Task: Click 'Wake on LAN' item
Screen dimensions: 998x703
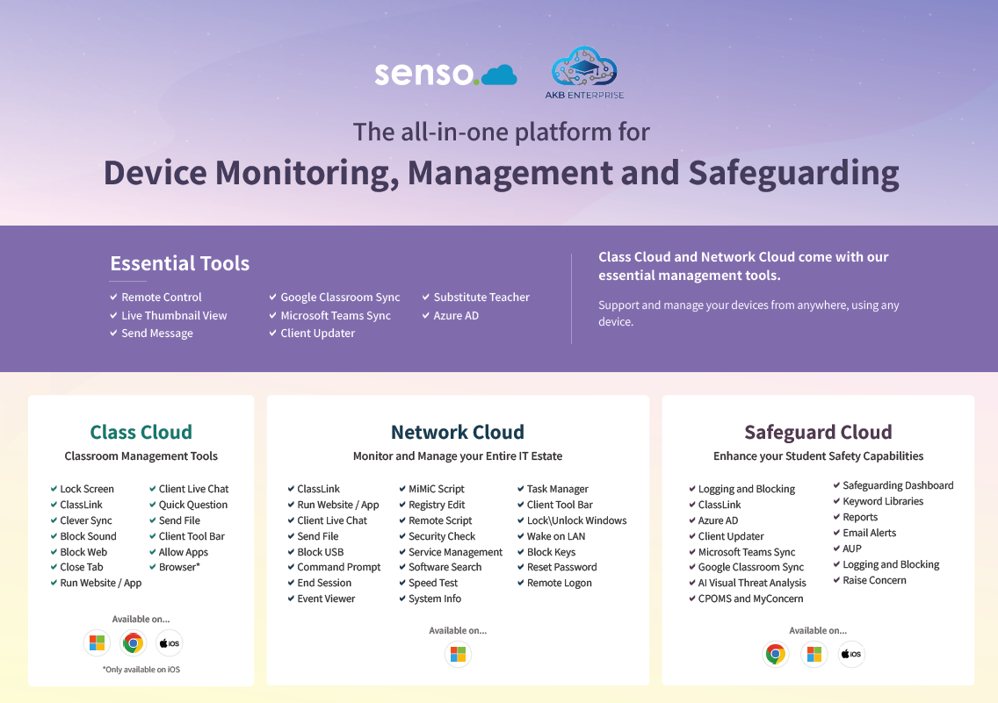Action: click(555, 536)
